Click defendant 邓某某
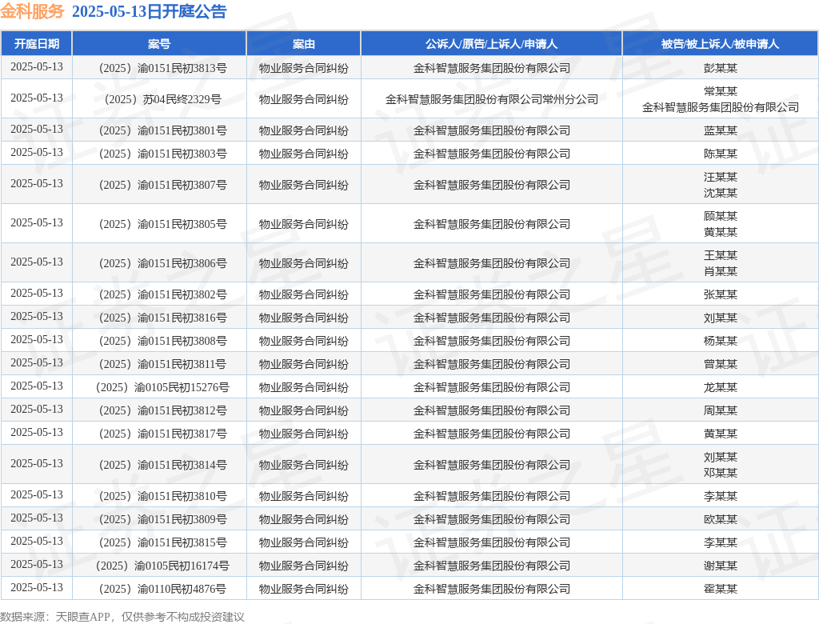The image size is (819, 624). (x=721, y=473)
